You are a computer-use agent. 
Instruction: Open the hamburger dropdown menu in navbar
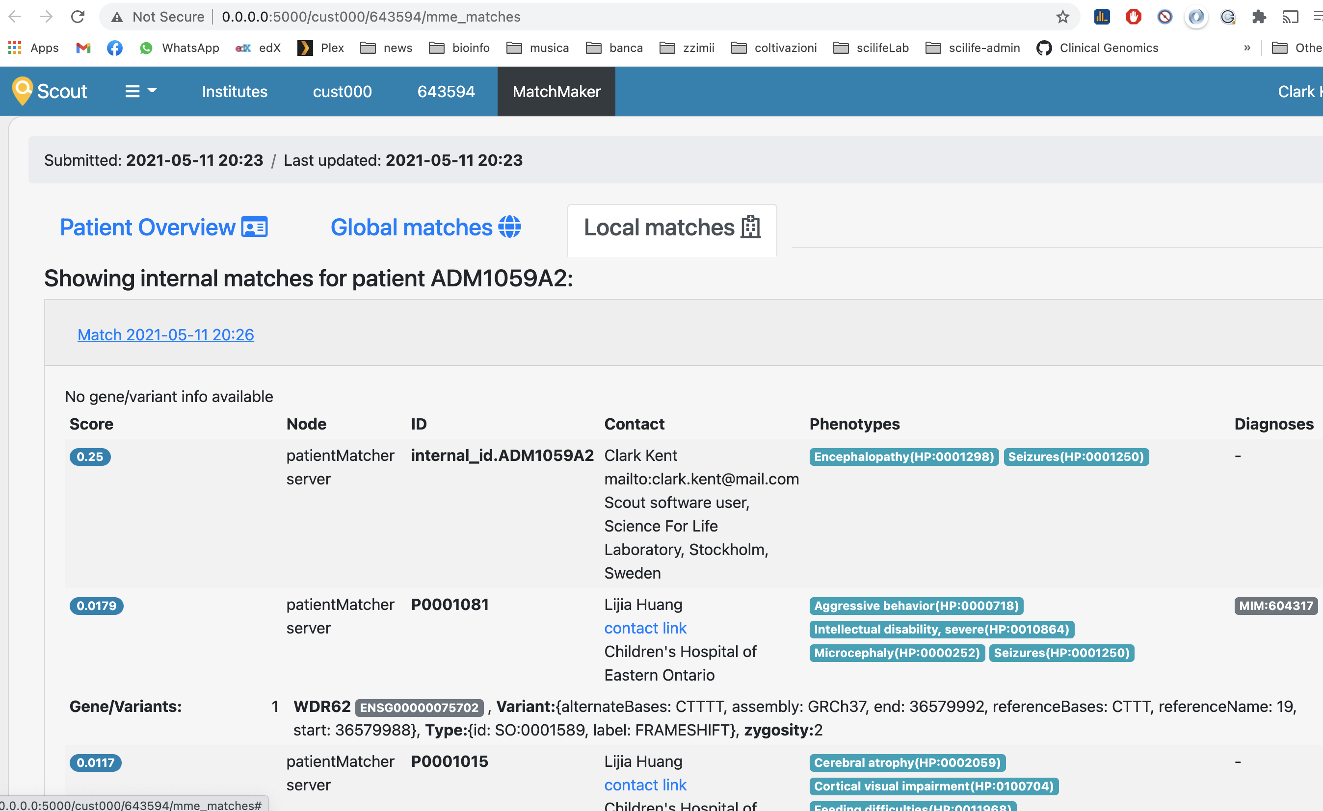[x=141, y=91]
